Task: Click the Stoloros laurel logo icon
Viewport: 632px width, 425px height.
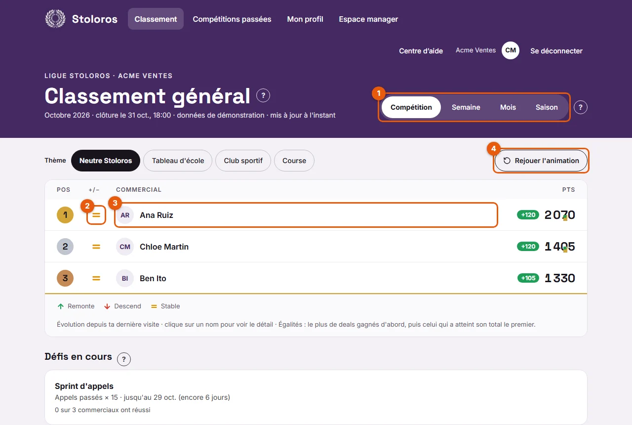Action: 55,19
